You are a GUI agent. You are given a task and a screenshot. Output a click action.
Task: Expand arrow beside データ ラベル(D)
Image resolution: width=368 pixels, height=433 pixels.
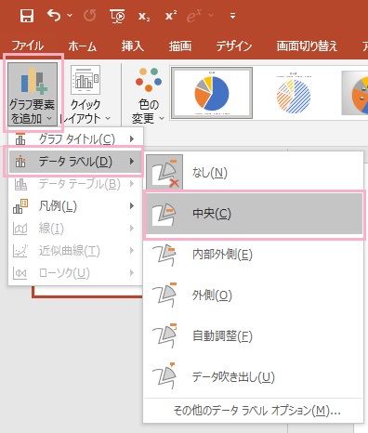coord(132,162)
